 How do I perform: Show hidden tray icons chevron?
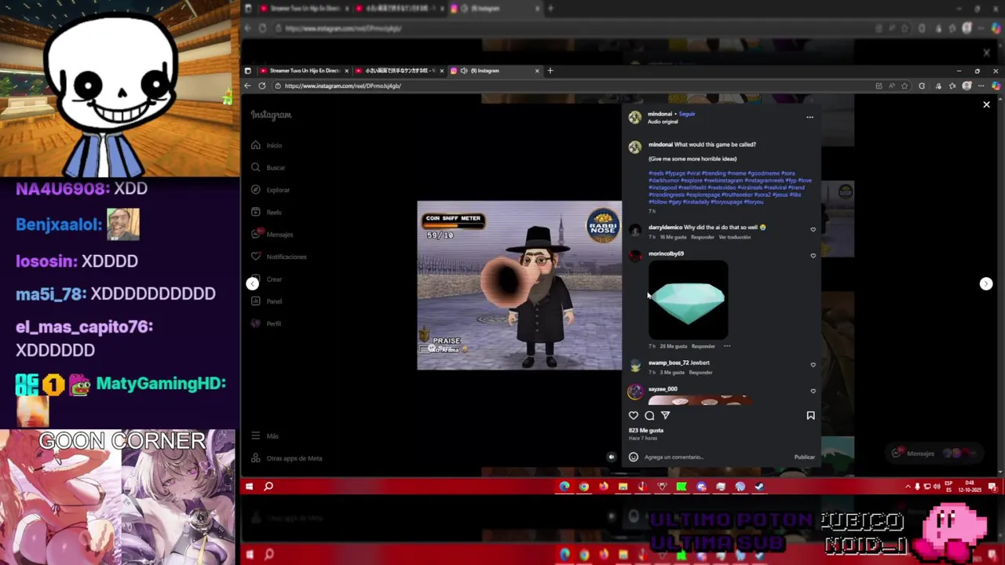(908, 487)
